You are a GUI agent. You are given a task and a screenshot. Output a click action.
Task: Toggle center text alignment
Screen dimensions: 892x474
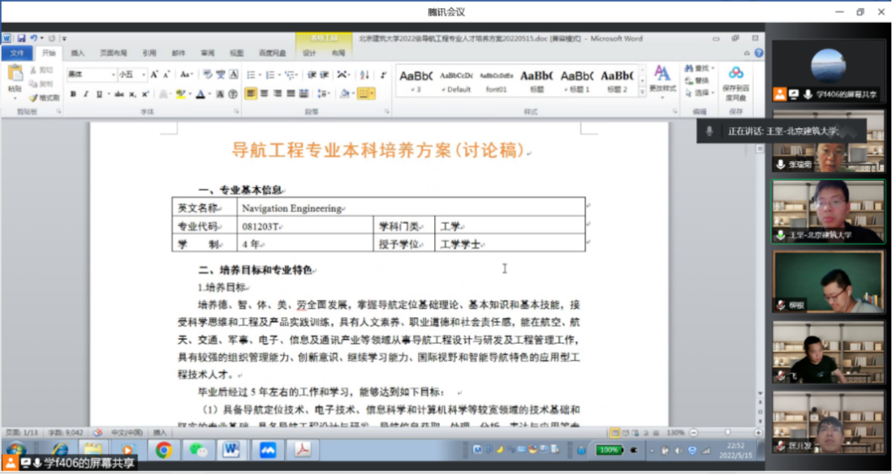pos(265,94)
